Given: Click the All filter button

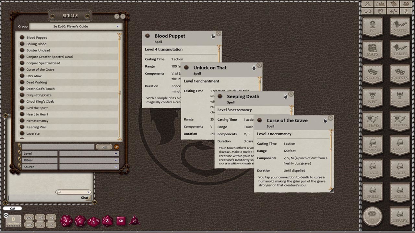Looking at the screenshot, I should click(104, 147).
